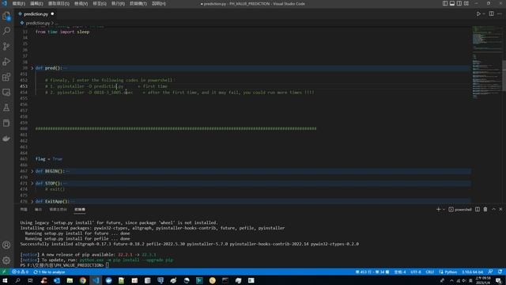The width and height of the screenshot is (506, 285).
Task: Open the Windows Start button
Action: pyautogui.click(x=5, y=280)
